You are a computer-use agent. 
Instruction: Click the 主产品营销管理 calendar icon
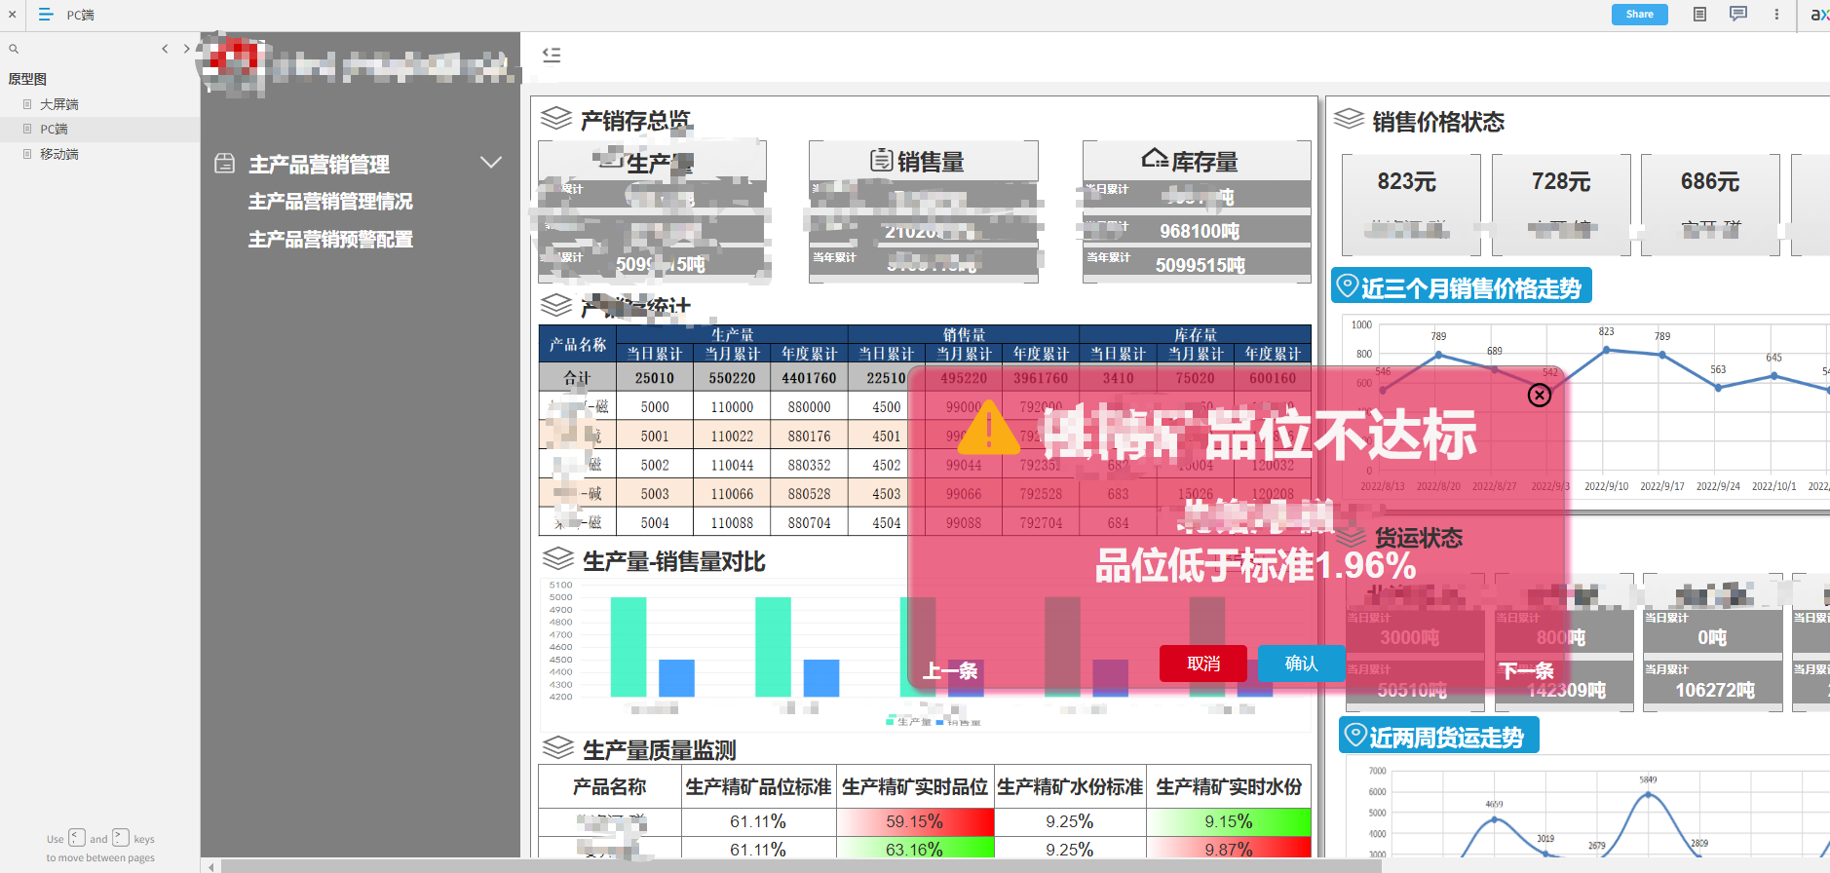pyautogui.click(x=224, y=164)
